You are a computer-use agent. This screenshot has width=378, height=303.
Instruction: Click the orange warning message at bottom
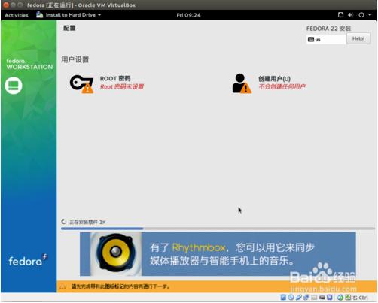[120, 286]
